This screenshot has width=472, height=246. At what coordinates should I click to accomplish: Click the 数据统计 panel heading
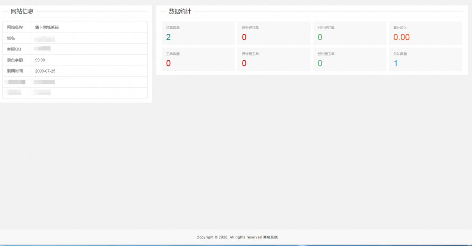[x=180, y=11]
